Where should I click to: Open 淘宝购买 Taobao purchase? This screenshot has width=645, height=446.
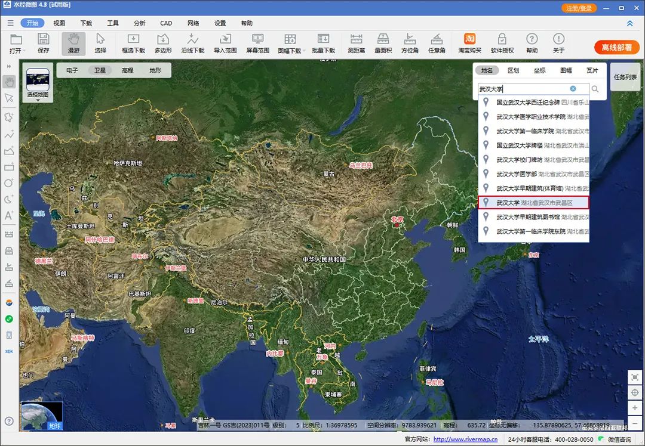point(469,43)
